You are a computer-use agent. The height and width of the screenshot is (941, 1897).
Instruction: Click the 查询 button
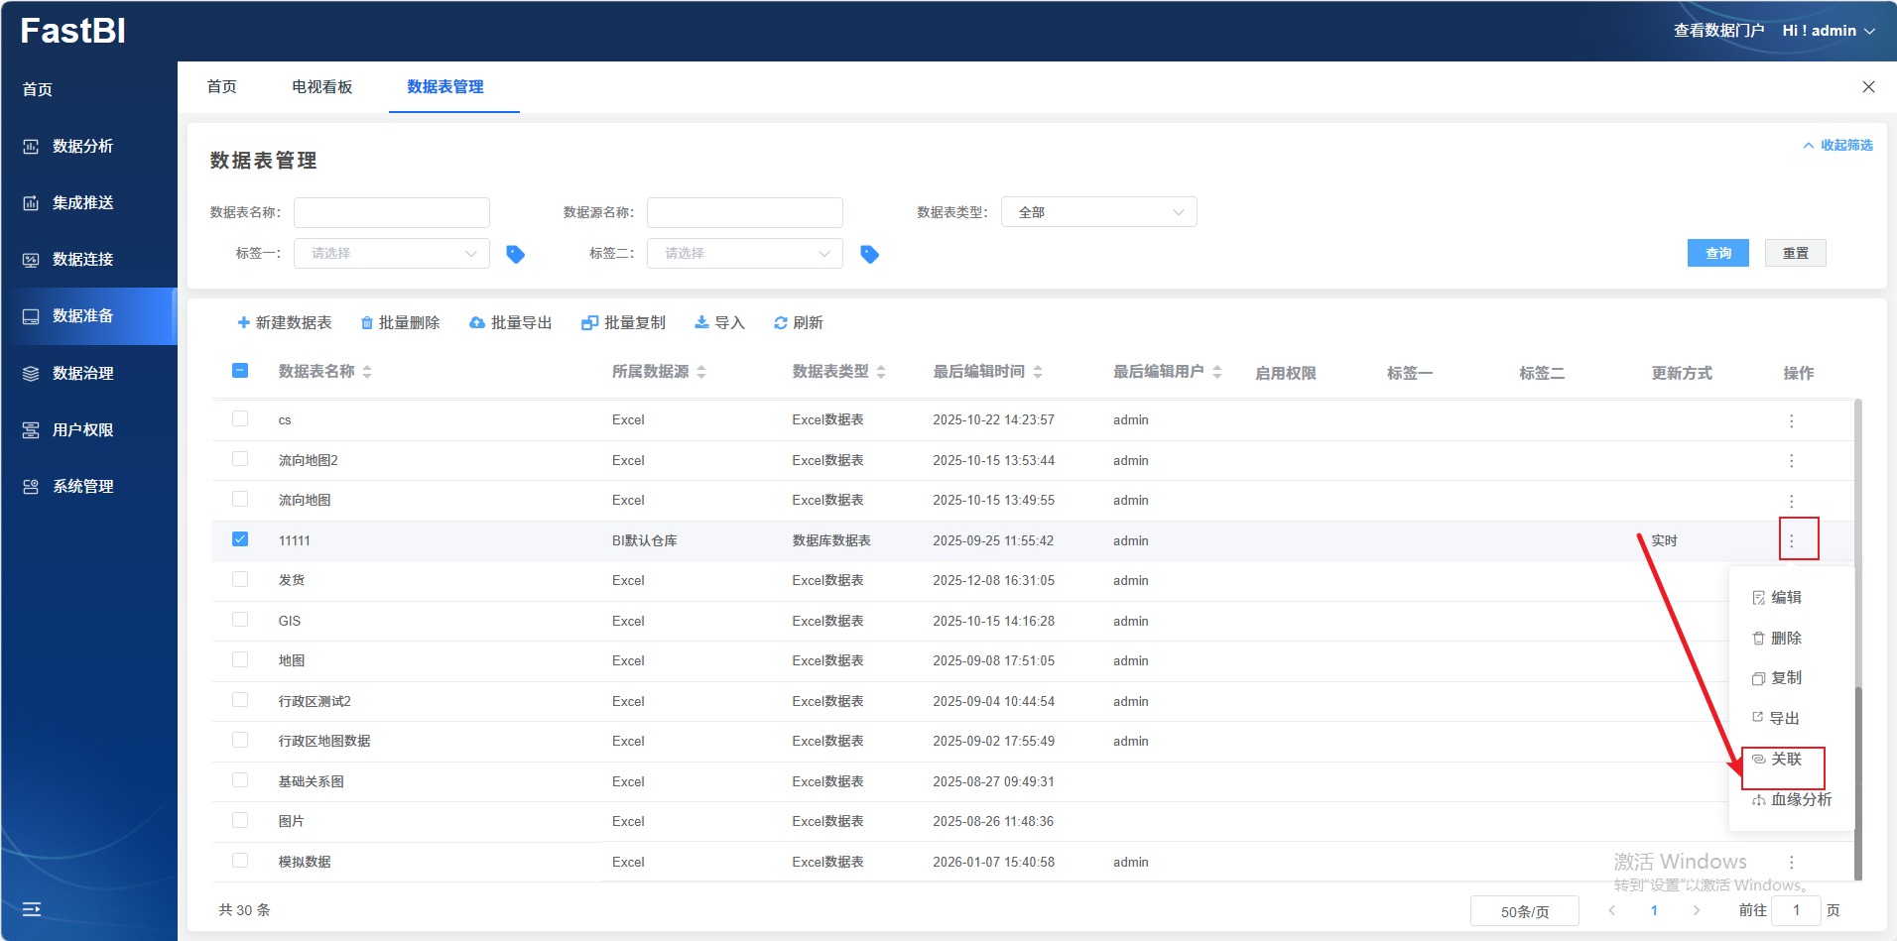[x=1718, y=254]
